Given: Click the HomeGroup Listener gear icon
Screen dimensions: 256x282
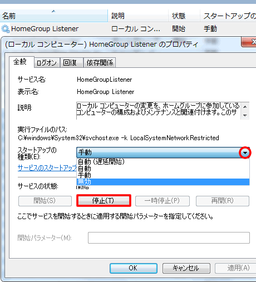Looking at the screenshot, I should coord(5,29).
